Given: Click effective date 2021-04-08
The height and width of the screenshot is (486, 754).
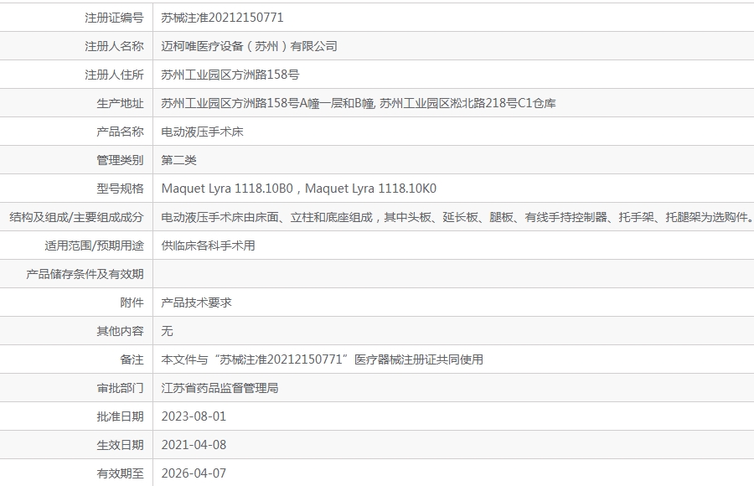Looking at the screenshot, I should coord(194,445).
